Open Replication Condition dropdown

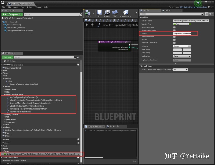pos(182,60)
